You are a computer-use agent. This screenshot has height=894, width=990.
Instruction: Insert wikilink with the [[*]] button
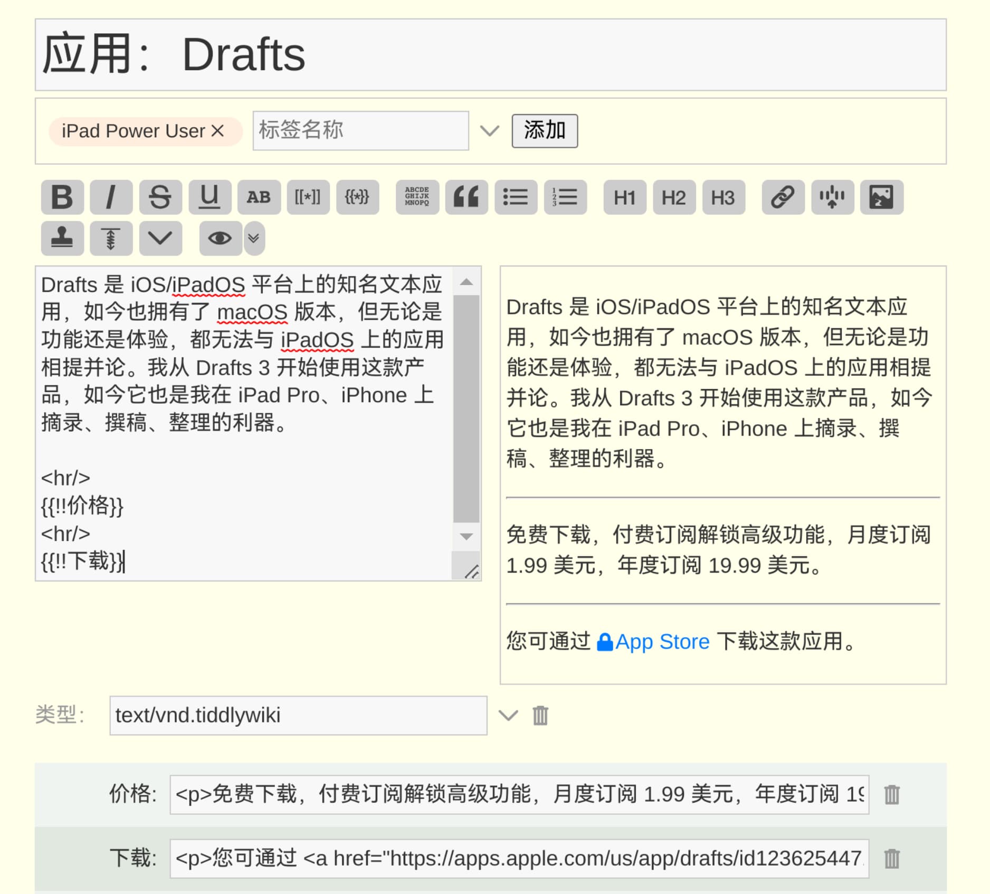[x=308, y=197]
